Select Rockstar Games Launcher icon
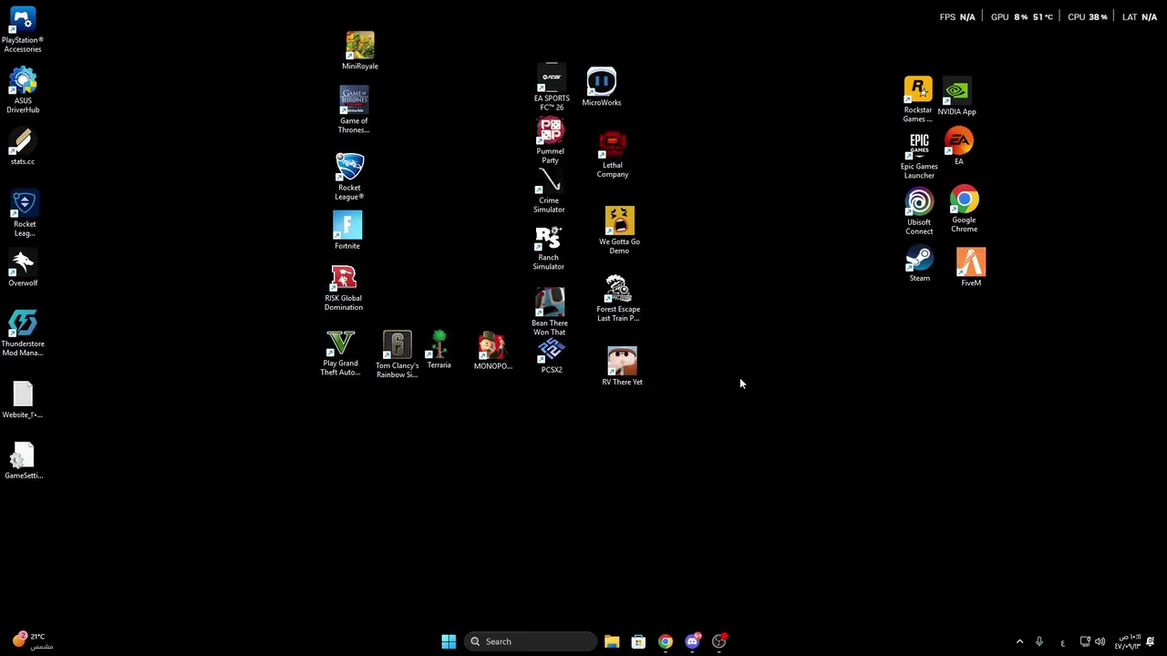Image resolution: width=1167 pixels, height=656 pixels. click(918, 100)
